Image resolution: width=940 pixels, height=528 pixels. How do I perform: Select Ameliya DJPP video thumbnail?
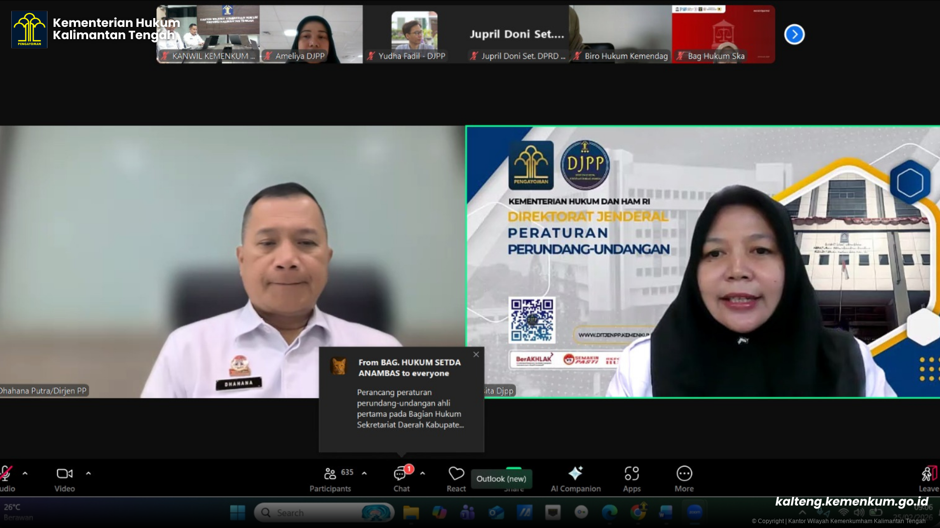click(x=311, y=34)
